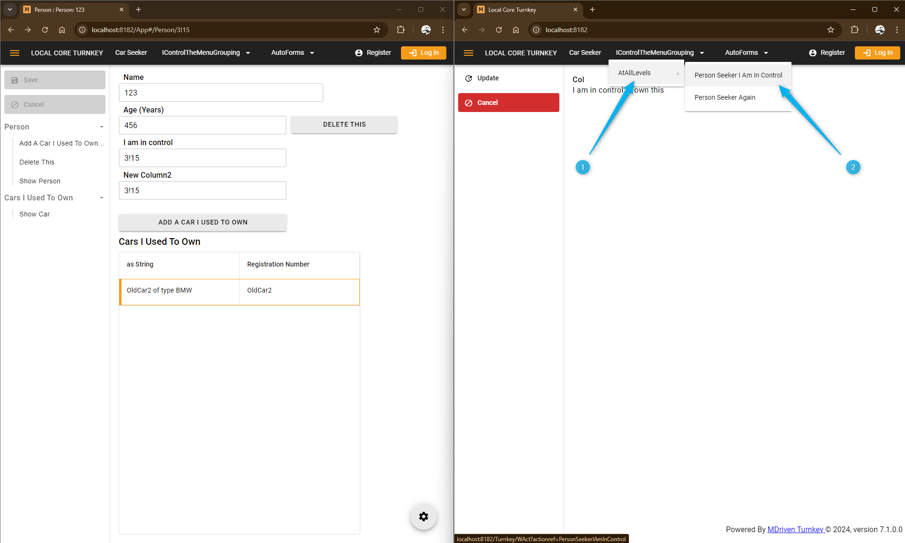The height and width of the screenshot is (543, 905).
Task: Open the profile avatar in right browser
Action: click(879, 30)
